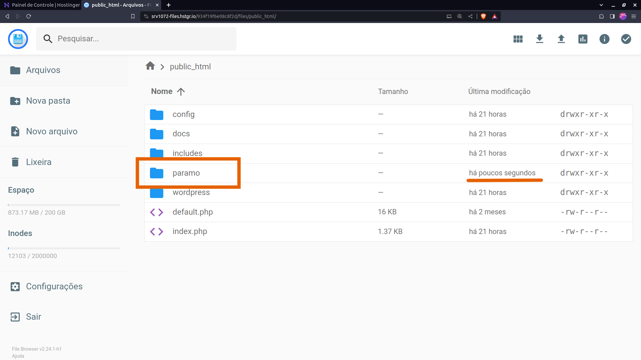Click the Ajuda help link
The width and height of the screenshot is (641, 360).
pos(18,356)
